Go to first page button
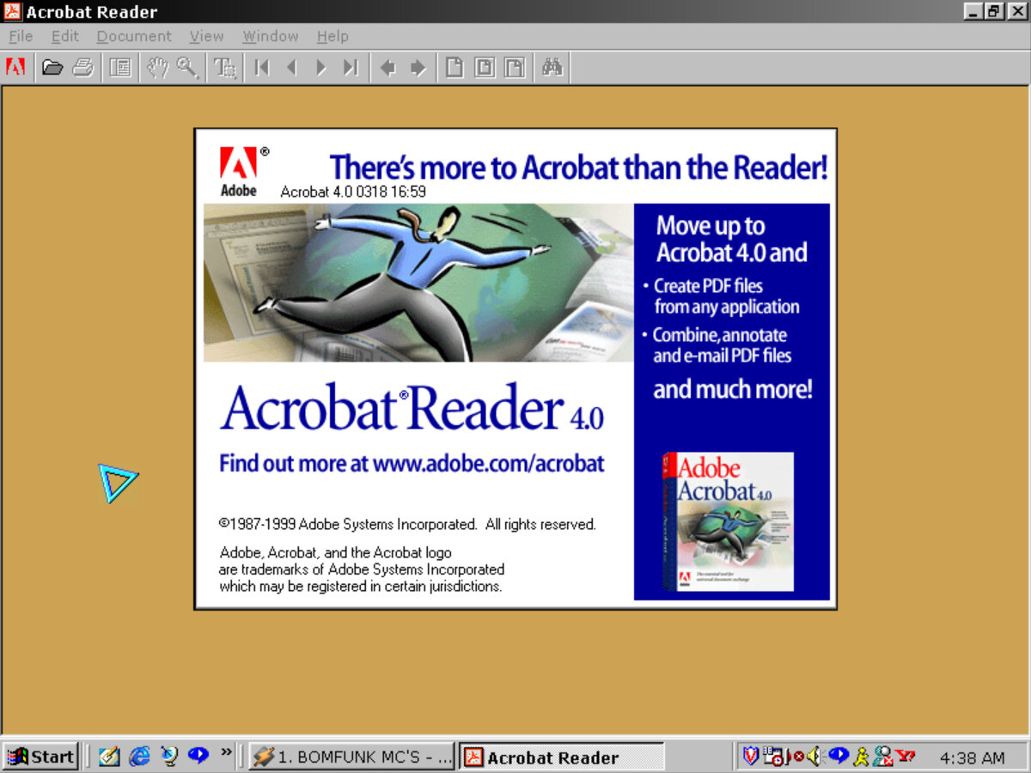Viewport: 1031px width, 773px height. (x=262, y=67)
